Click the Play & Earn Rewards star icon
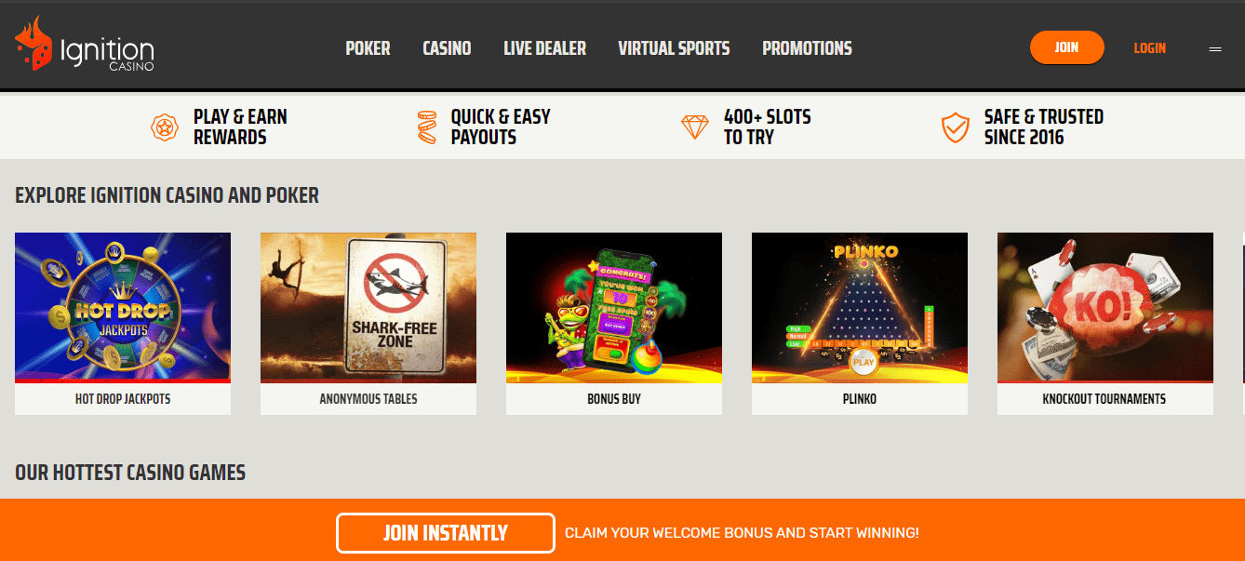Image resolution: width=1245 pixels, height=561 pixels. [x=165, y=127]
